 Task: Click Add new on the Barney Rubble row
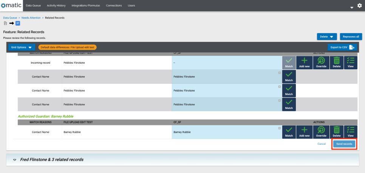(x=305, y=132)
